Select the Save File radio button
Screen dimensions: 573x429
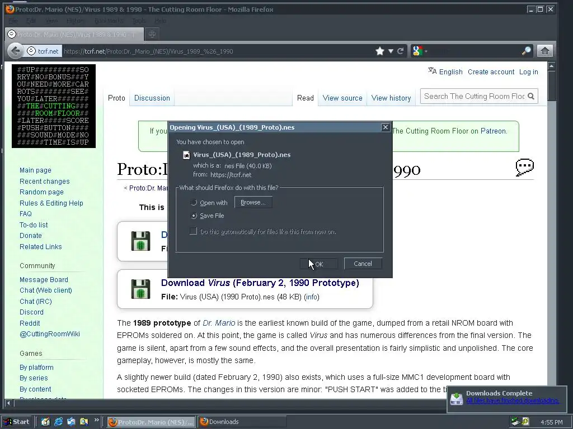[x=194, y=216]
